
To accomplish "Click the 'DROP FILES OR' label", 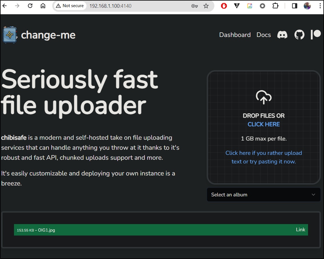I will pos(264,116).
